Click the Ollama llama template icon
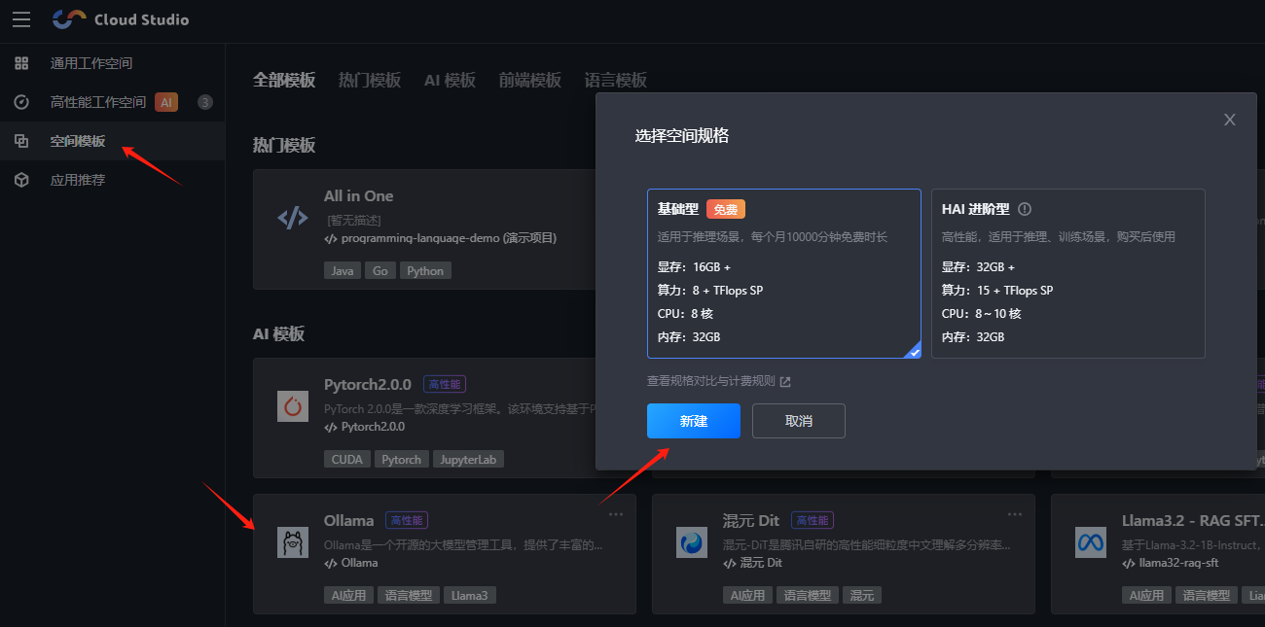 coord(292,542)
